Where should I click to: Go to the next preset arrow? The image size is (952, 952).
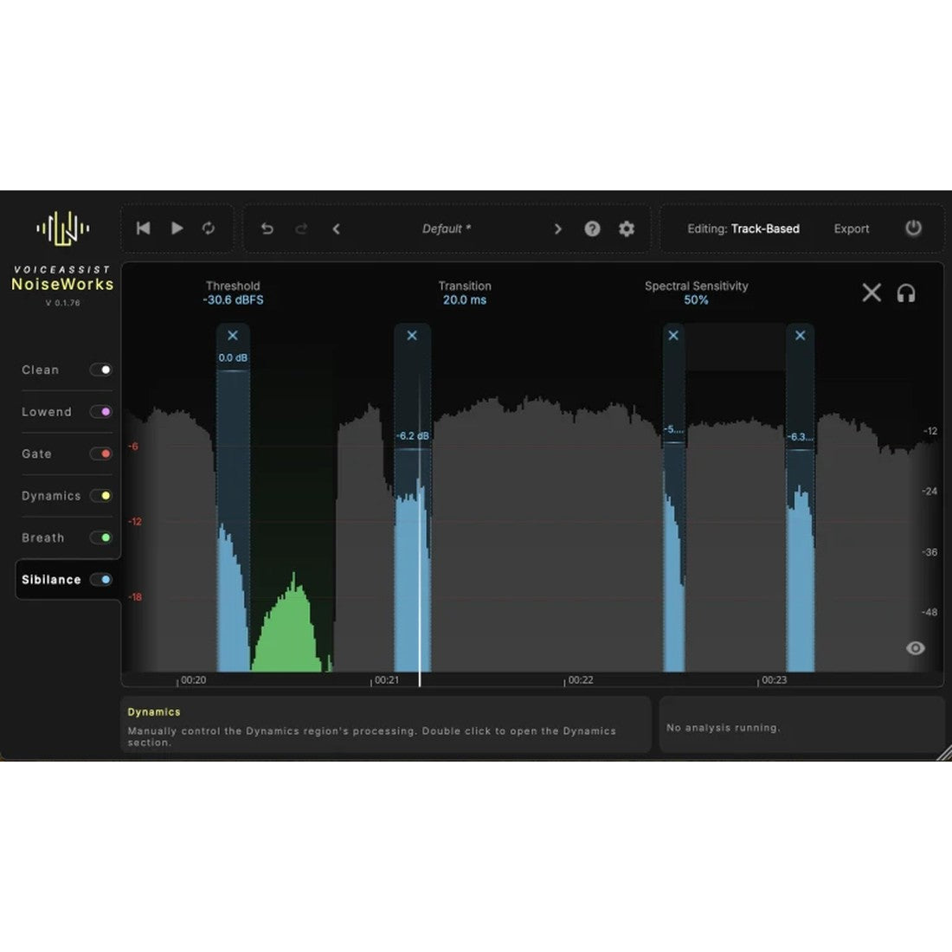557,228
